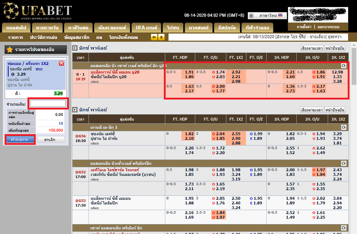Select FT 1X2 draw odds 2.88
The width and height of the screenshot is (357, 234).
pos(236,143)
